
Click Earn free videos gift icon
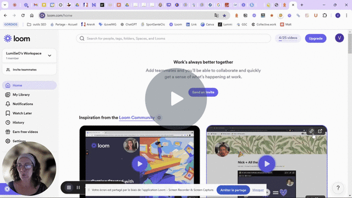pos(8,132)
